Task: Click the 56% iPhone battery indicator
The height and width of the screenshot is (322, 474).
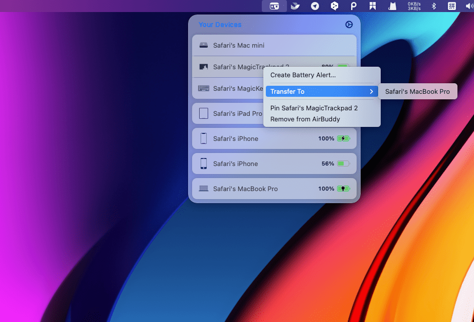Action: [343, 164]
